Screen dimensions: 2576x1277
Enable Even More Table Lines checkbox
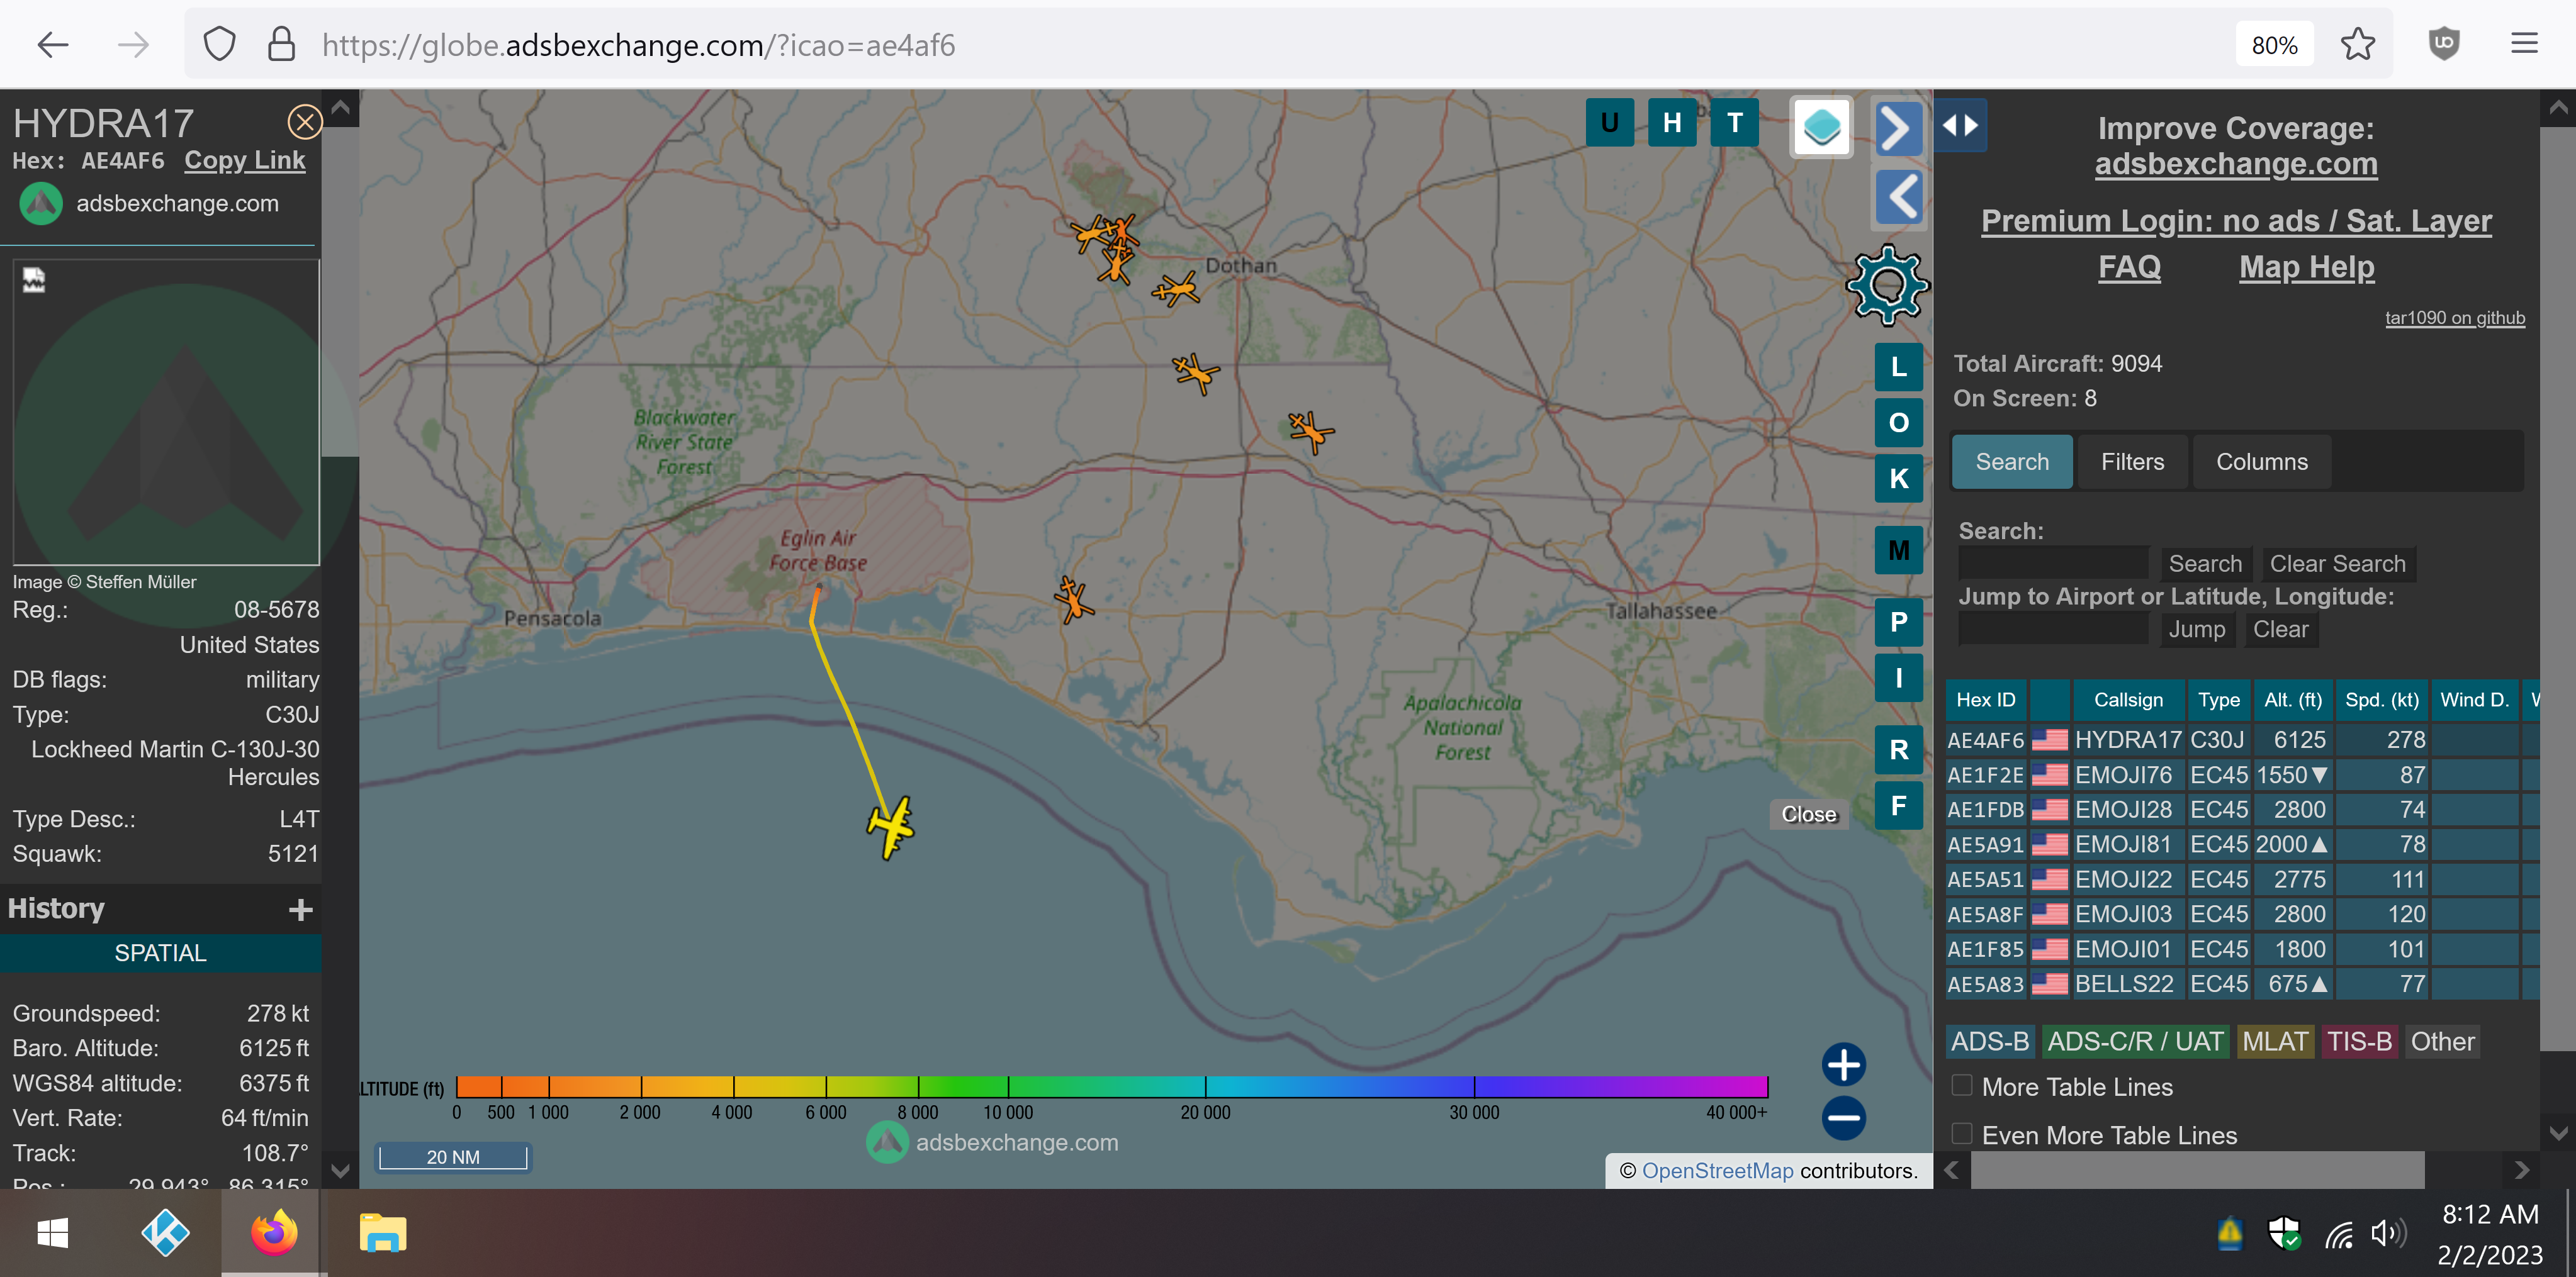pyautogui.click(x=1962, y=1133)
